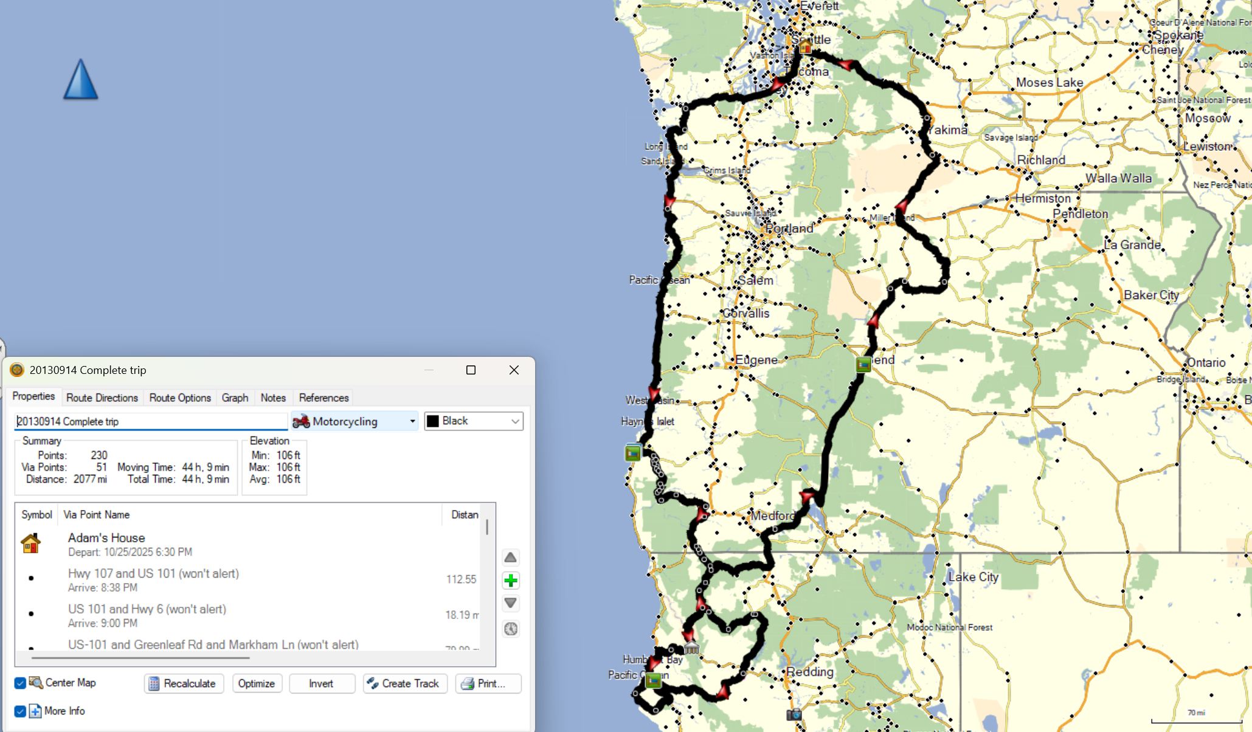Click the horizontal scrollbar of the via point list
The width and height of the screenshot is (1252, 732).
point(140,658)
